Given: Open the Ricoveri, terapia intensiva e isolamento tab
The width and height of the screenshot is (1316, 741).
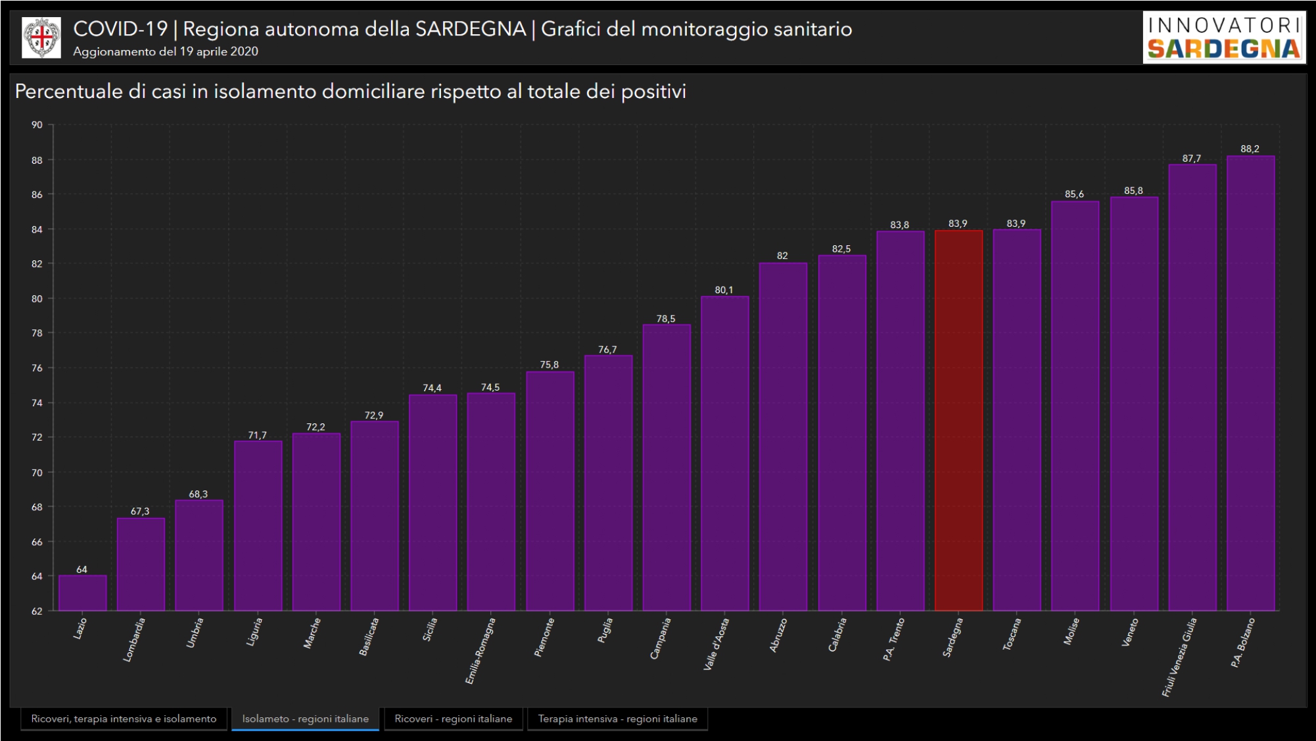Looking at the screenshot, I should 124,719.
